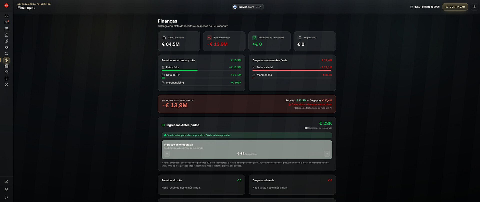
Task: Click the date 'qua., 1 de julho de 2026'
Action: (x=427, y=7)
